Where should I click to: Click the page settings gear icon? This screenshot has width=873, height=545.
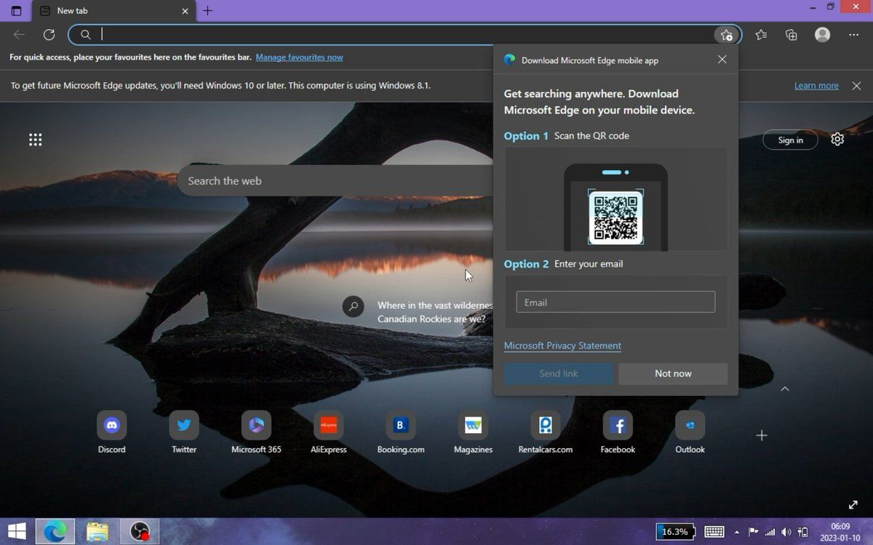point(837,140)
